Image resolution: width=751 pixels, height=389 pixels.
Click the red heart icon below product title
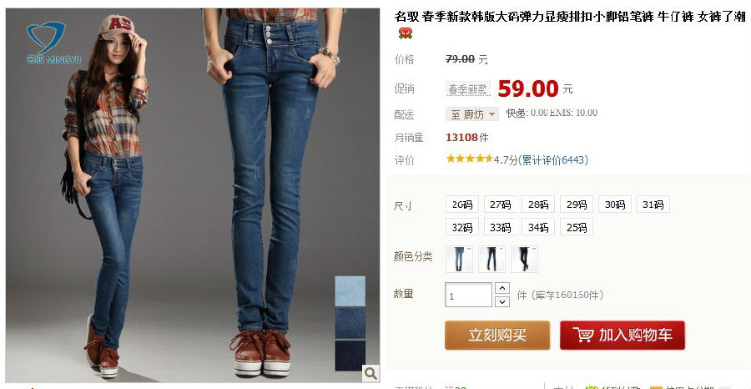pos(406,33)
